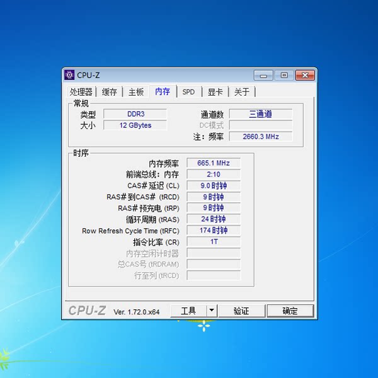Click the 通道数 label
Viewport: 378px width, 378px height.
(x=212, y=115)
